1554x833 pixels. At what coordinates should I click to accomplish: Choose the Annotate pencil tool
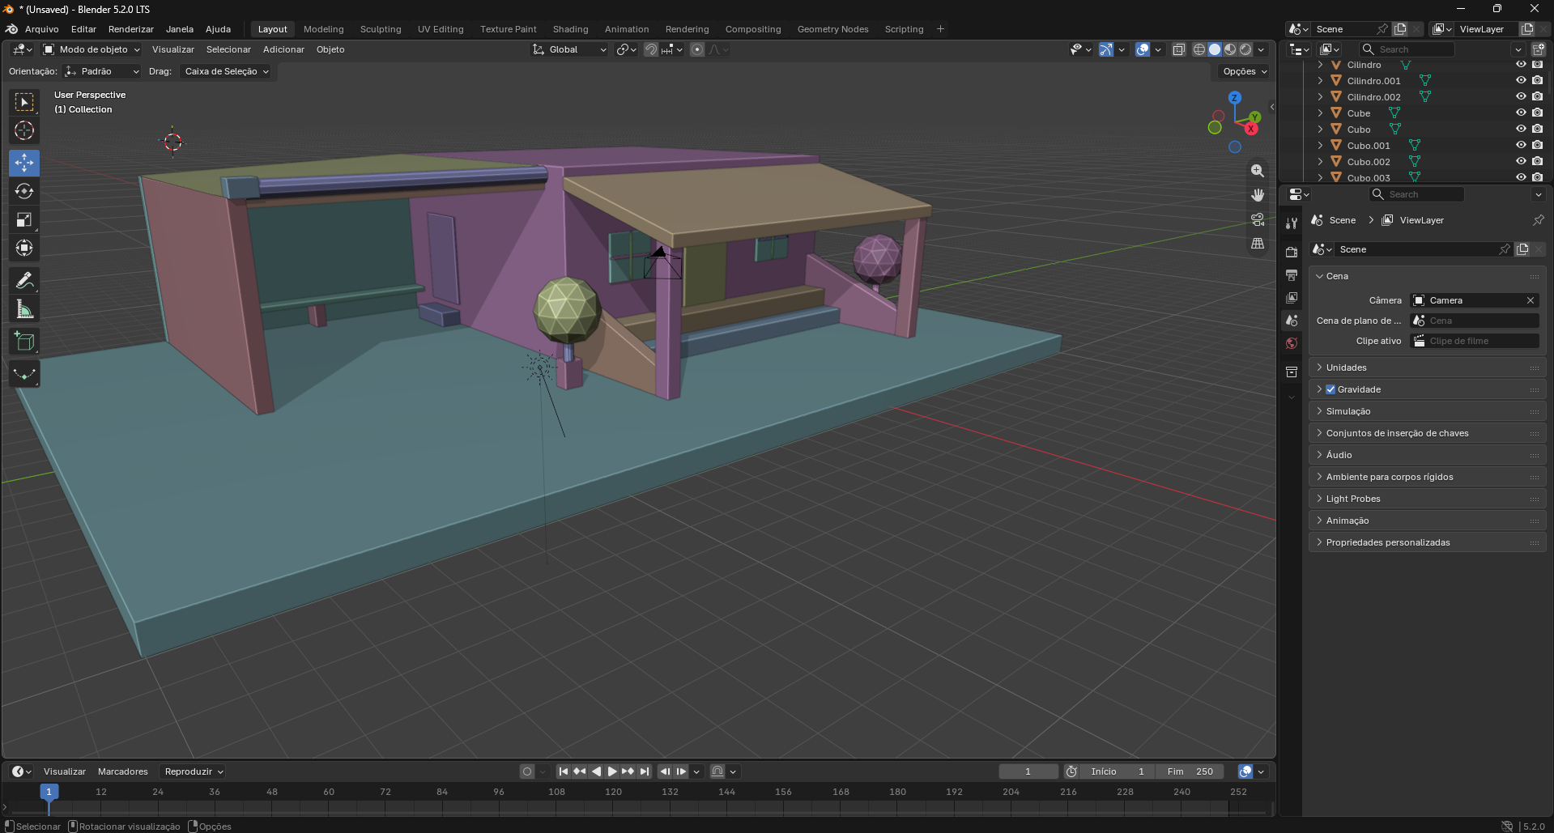[x=24, y=280]
